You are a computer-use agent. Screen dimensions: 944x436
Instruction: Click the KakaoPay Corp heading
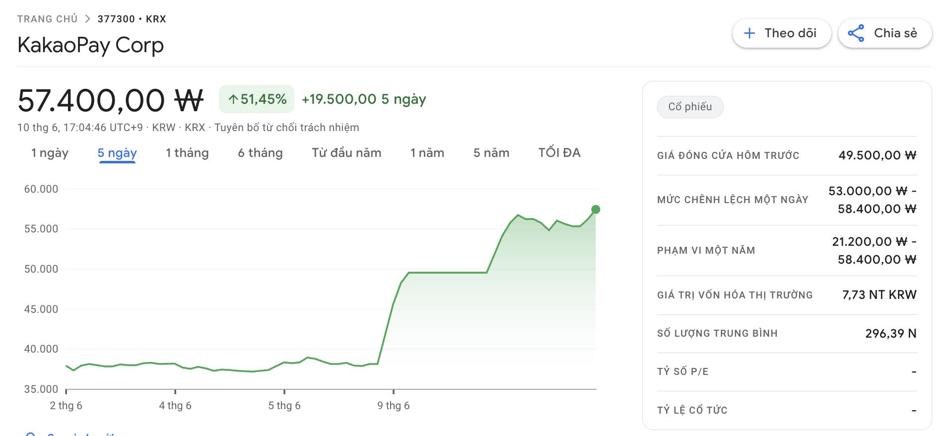(x=90, y=46)
